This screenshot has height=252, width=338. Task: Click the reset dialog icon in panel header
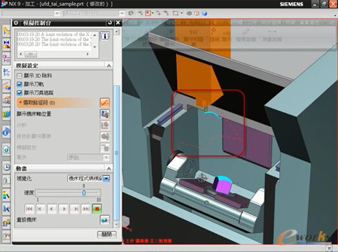(x=110, y=23)
